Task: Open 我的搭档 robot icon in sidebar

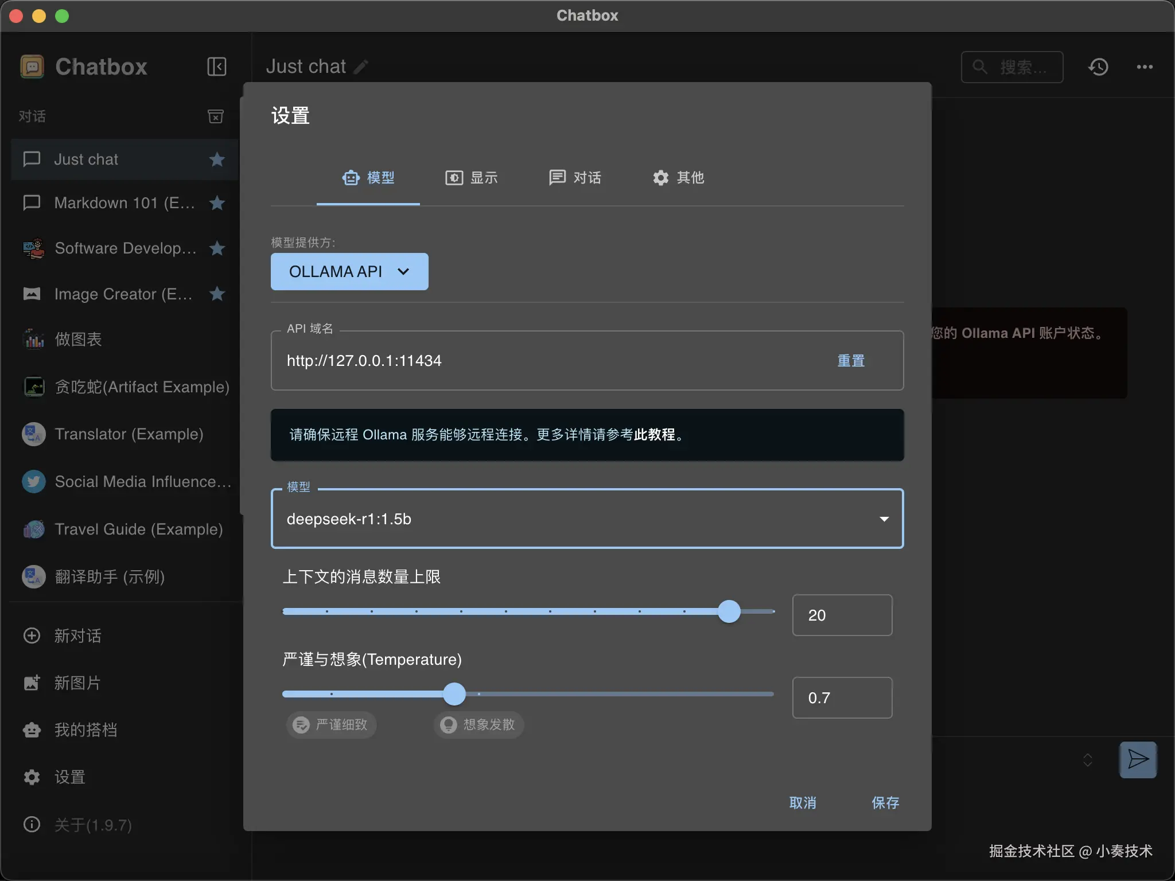Action: [x=32, y=730]
